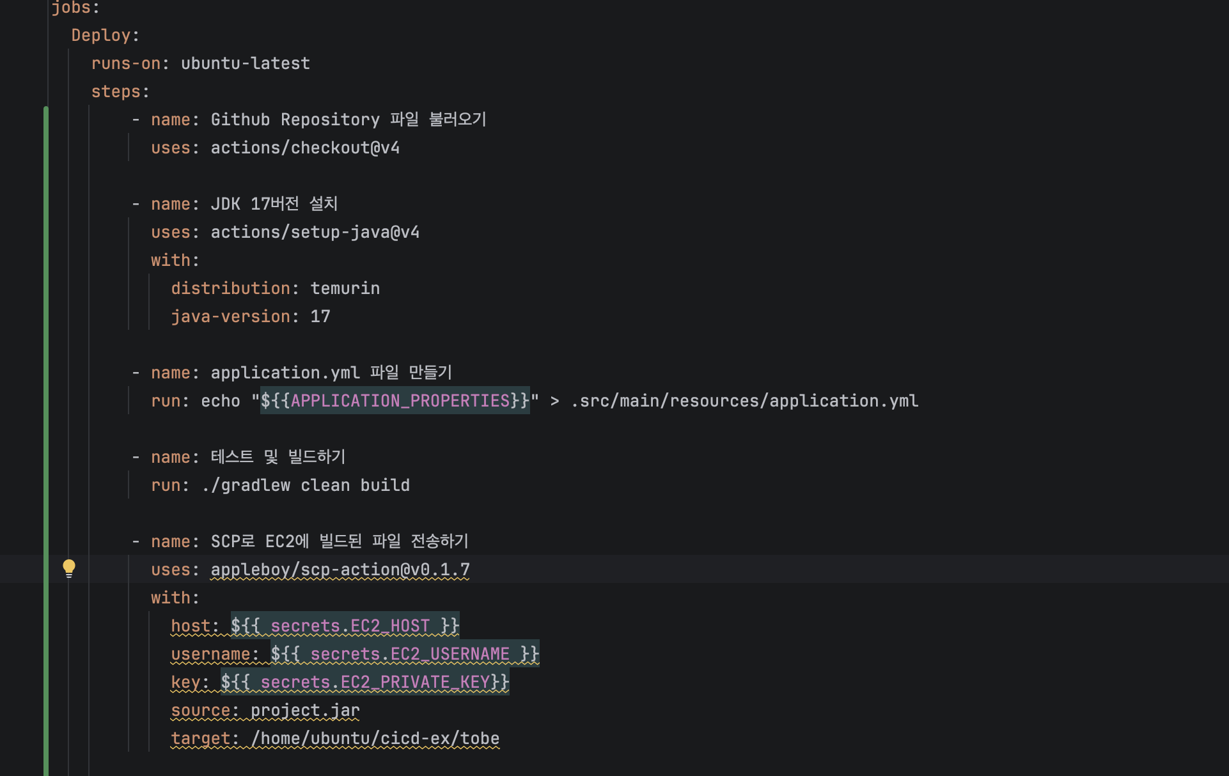This screenshot has width=1229, height=776.
Task: Click the .src/main/resources/application.yml path
Action: (x=744, y=401)
